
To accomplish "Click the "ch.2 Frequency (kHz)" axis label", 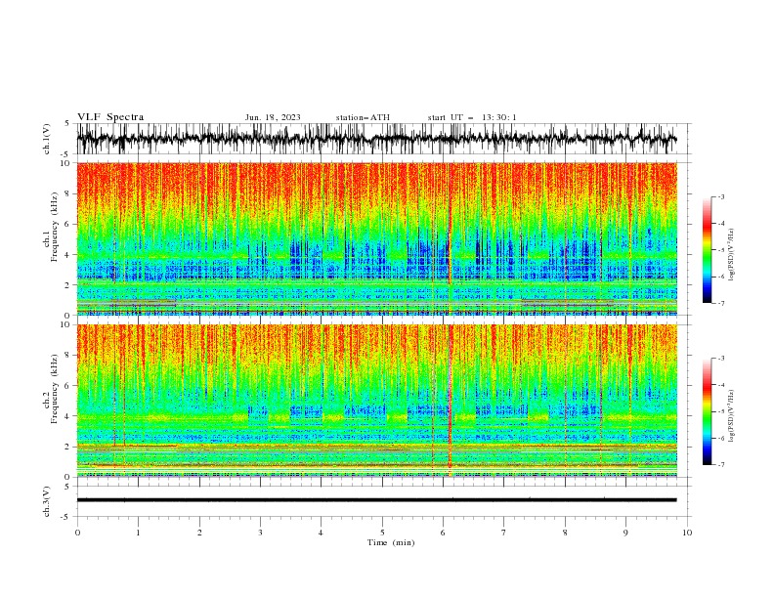I will [x=52, y=389].
